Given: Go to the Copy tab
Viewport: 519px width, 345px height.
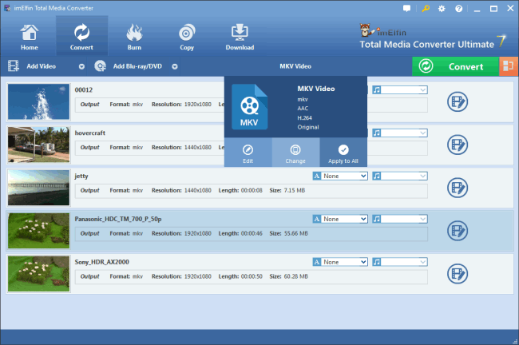Looking at the screenshot, I should [x=187, y=37].
